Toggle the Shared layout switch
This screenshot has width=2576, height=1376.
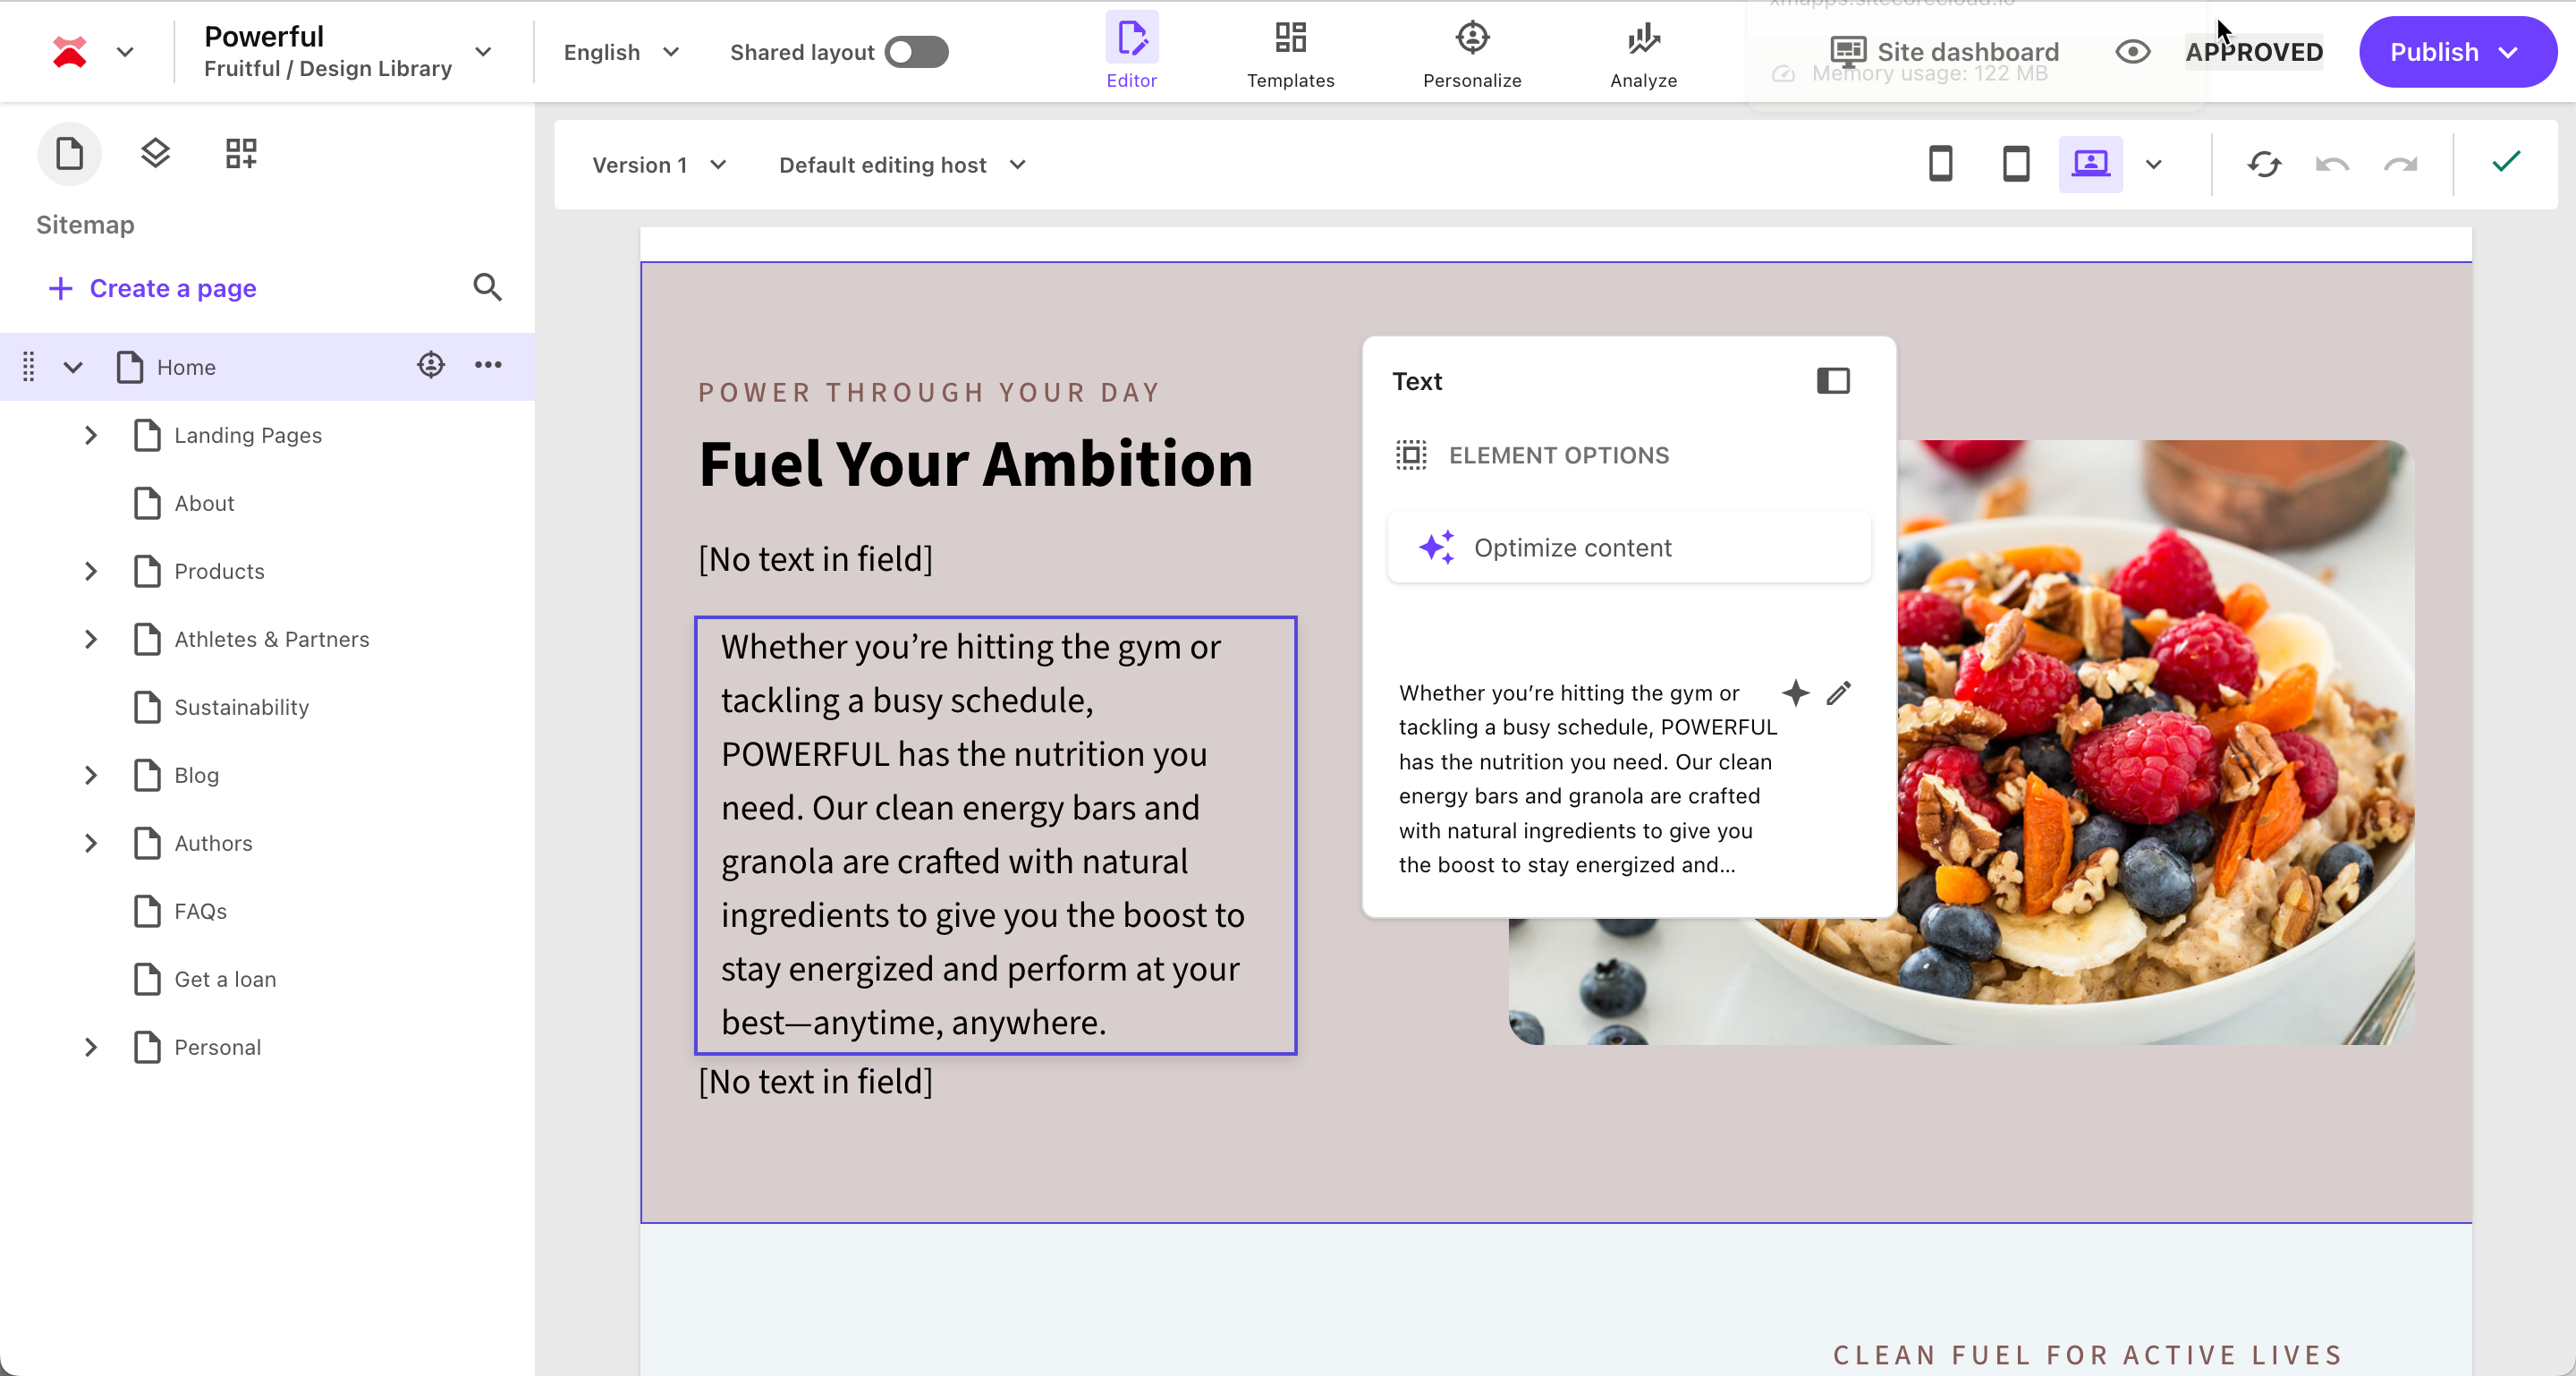tap(915, 52)
